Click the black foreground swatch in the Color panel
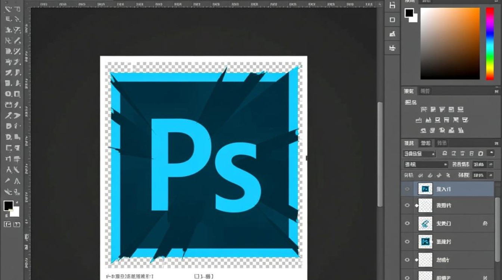The height and width of the screenshot is (280, 502). (x=409, y=13)
